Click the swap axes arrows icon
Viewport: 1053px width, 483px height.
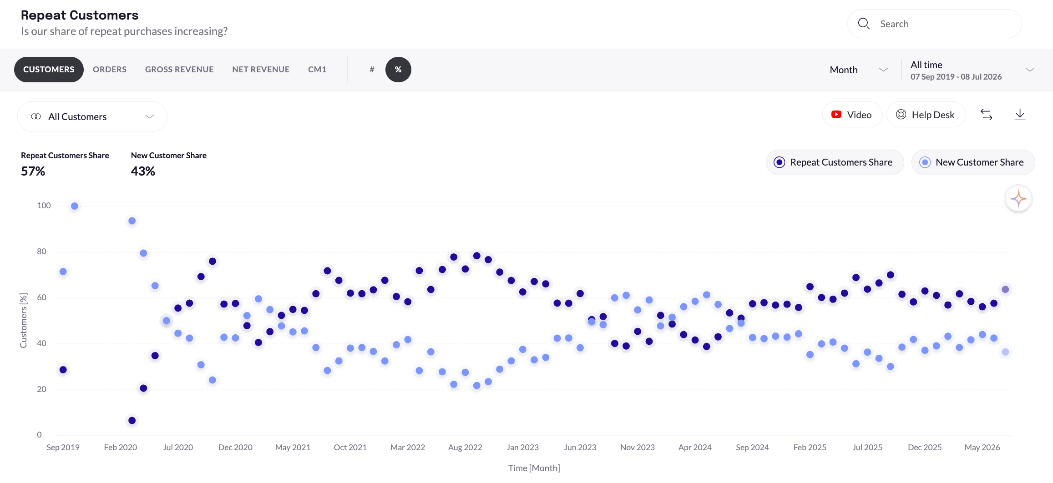(x=986, y=115)
